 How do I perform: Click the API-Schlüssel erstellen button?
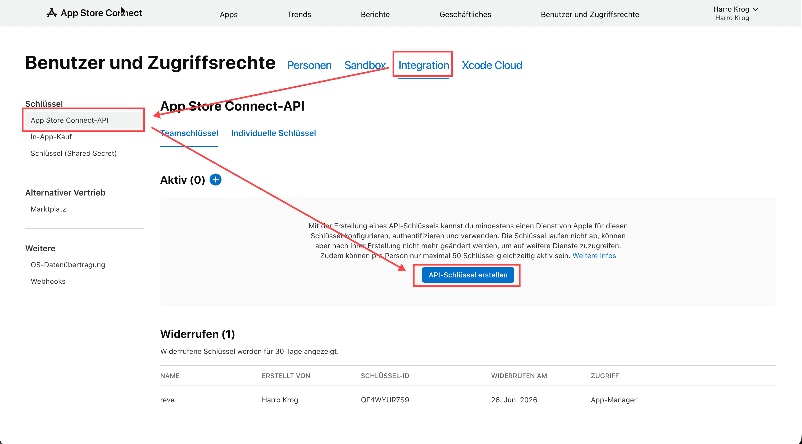(468, 275)
